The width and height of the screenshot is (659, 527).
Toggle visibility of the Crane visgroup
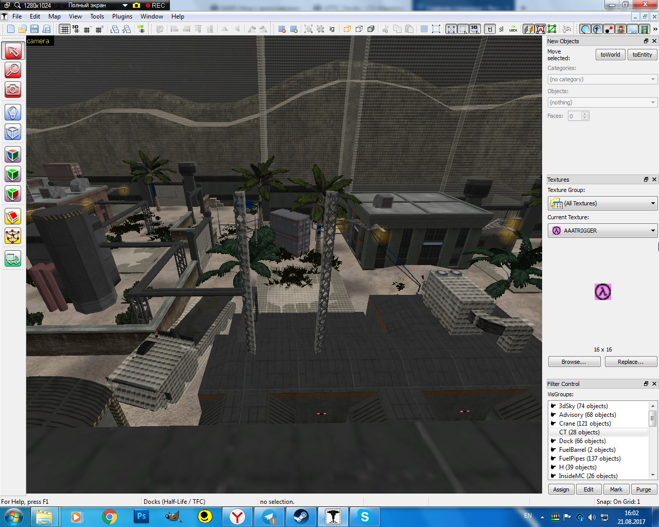click(553, 423)
